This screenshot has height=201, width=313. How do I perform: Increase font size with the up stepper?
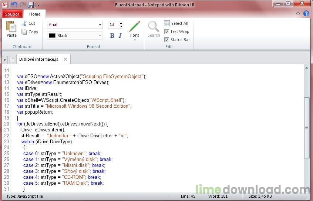coord(121,23)
